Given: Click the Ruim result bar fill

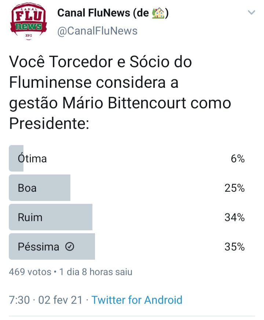Looking at the screenshot, I should point(51,217).
